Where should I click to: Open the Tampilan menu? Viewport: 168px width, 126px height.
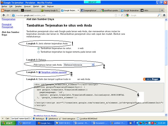click(18, 6)
